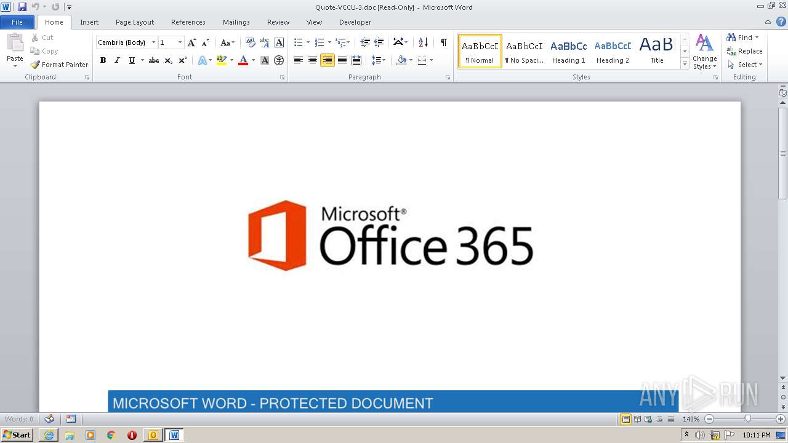Click the Shading paint bucket icon

[401, 60]
